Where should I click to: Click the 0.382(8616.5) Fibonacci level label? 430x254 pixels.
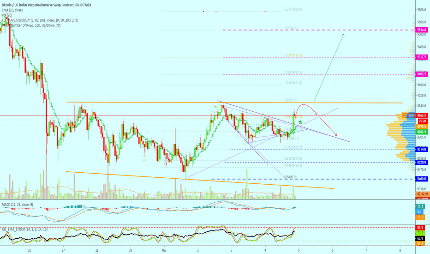point(293,147)
